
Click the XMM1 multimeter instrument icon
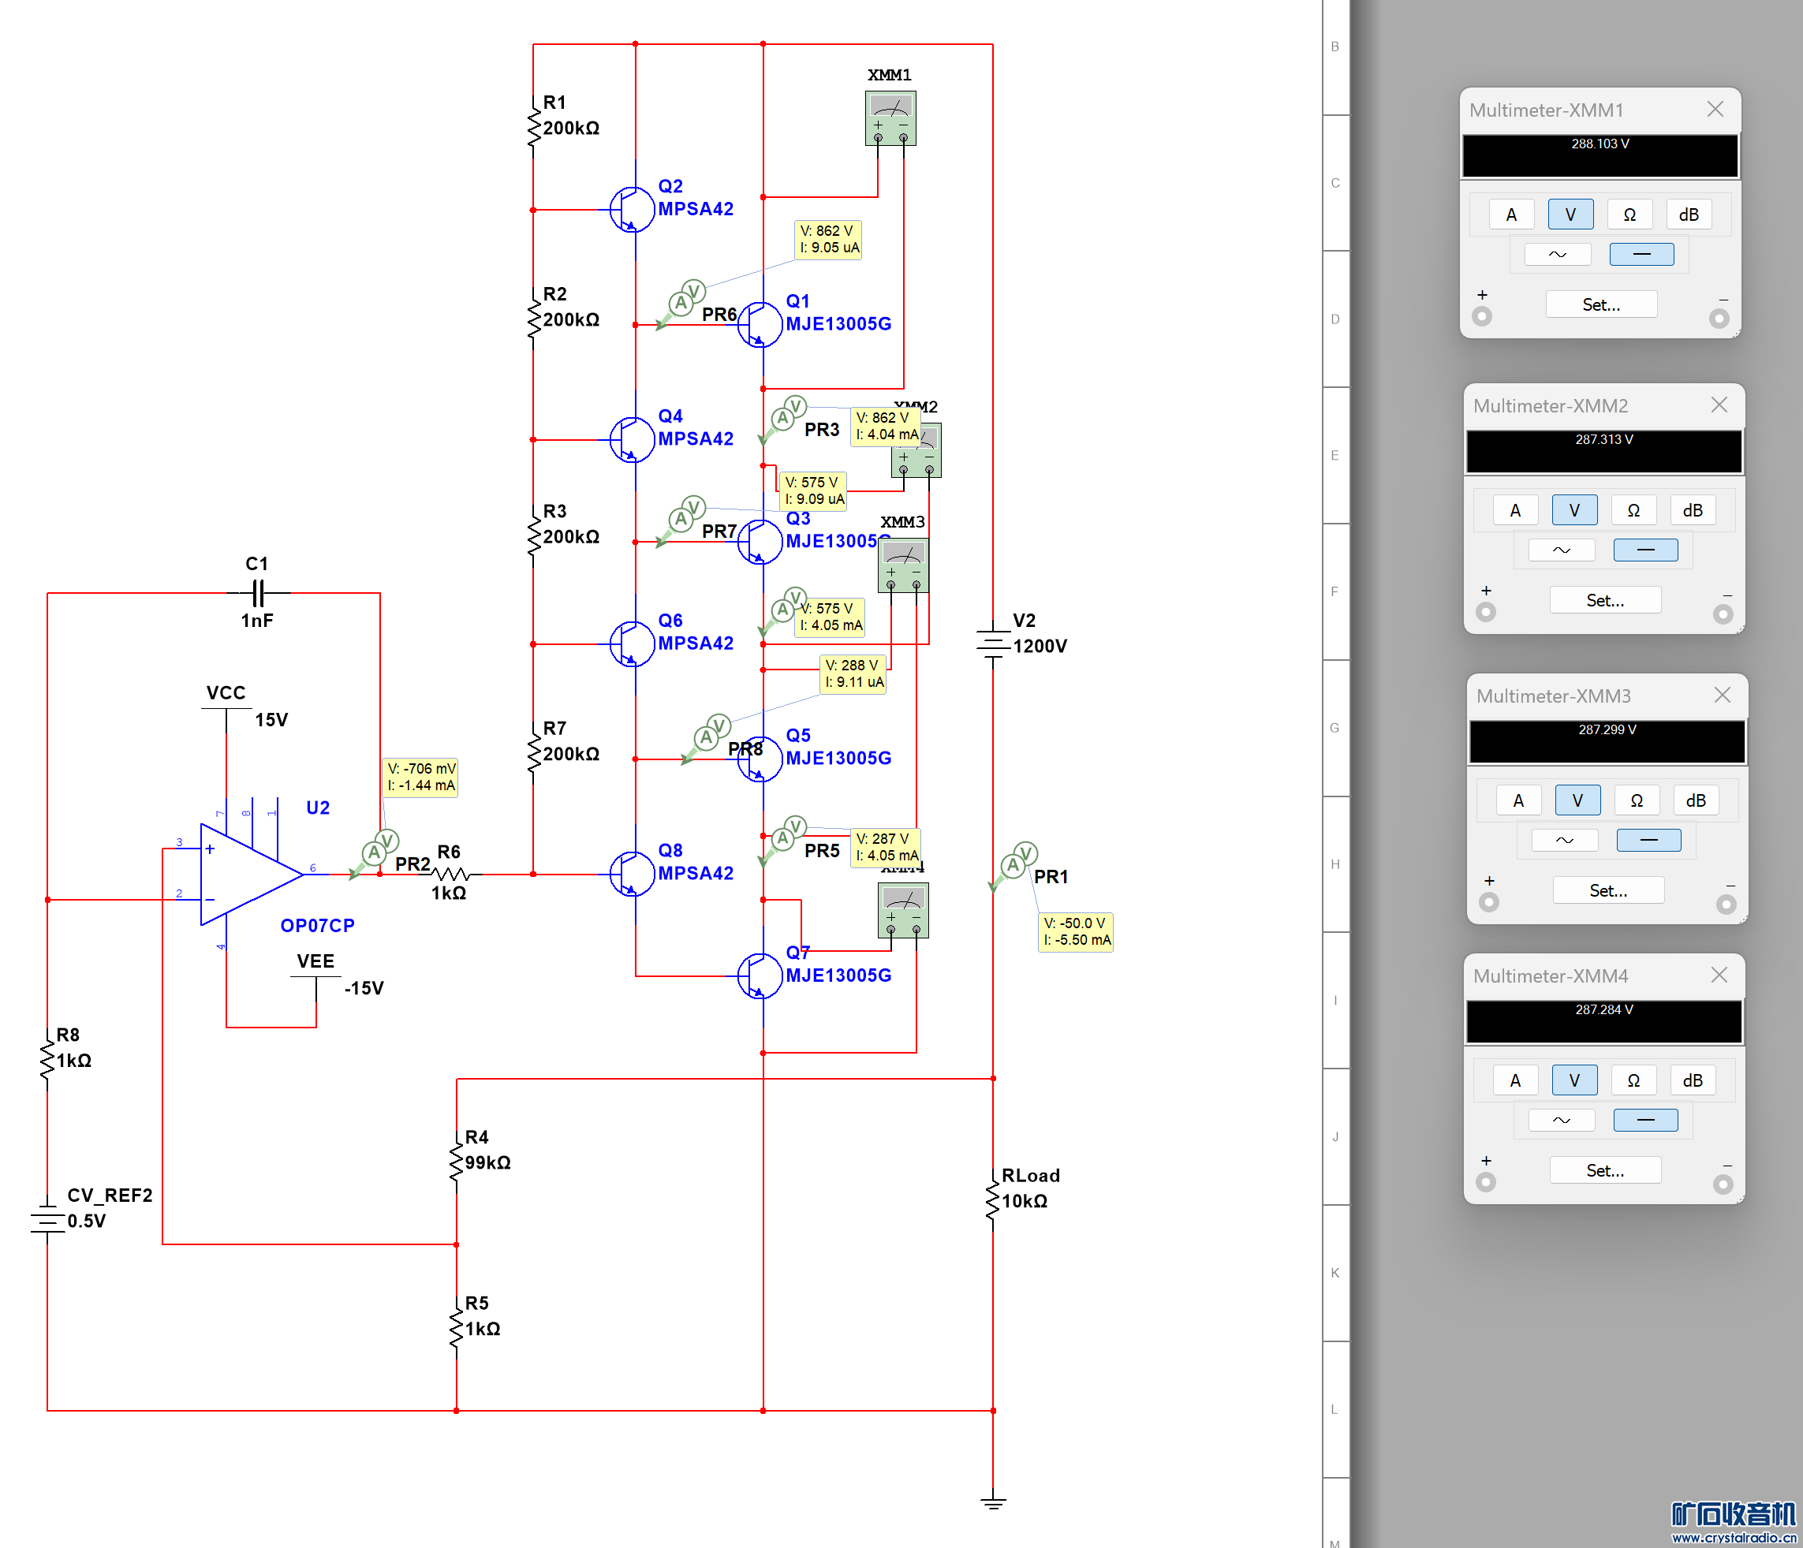[x=890, y=117]
